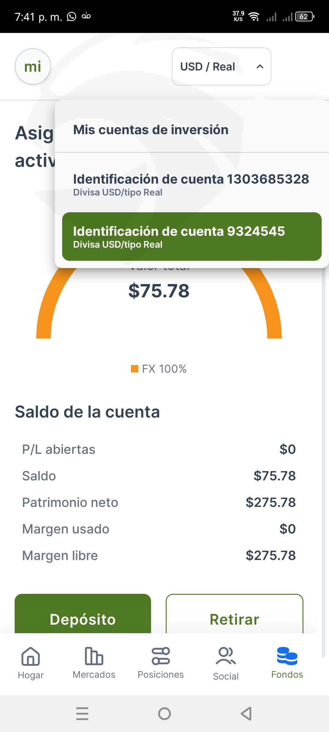Open the 'mi' profile avatar
Image resolution: width=329 pixels, height=732 pixels.
click(x=33, y=66)
